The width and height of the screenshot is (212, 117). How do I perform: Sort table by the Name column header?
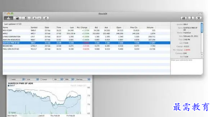tap(5, 27)
